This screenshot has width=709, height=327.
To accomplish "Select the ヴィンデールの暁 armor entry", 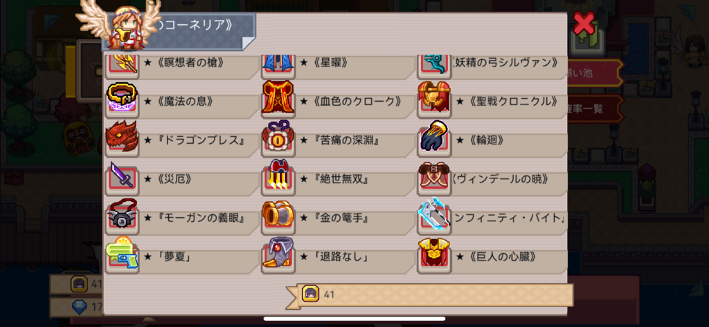I will coord(492,180).
